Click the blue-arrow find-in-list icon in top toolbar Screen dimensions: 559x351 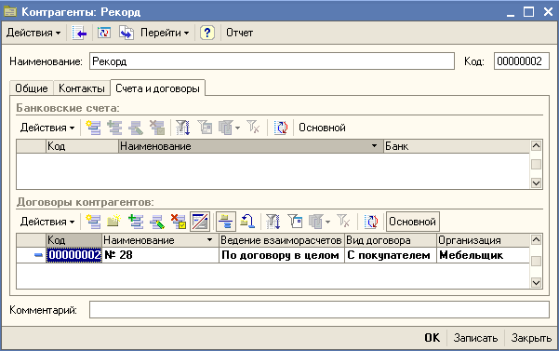(x=79, y=33)
